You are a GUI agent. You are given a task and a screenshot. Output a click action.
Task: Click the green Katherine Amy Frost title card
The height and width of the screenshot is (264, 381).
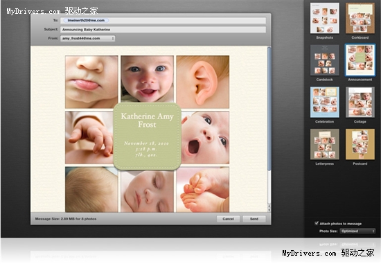[147, 136]
